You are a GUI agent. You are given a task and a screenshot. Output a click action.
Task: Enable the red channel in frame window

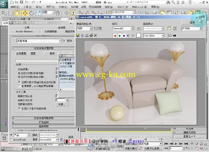tap(115, 36)
